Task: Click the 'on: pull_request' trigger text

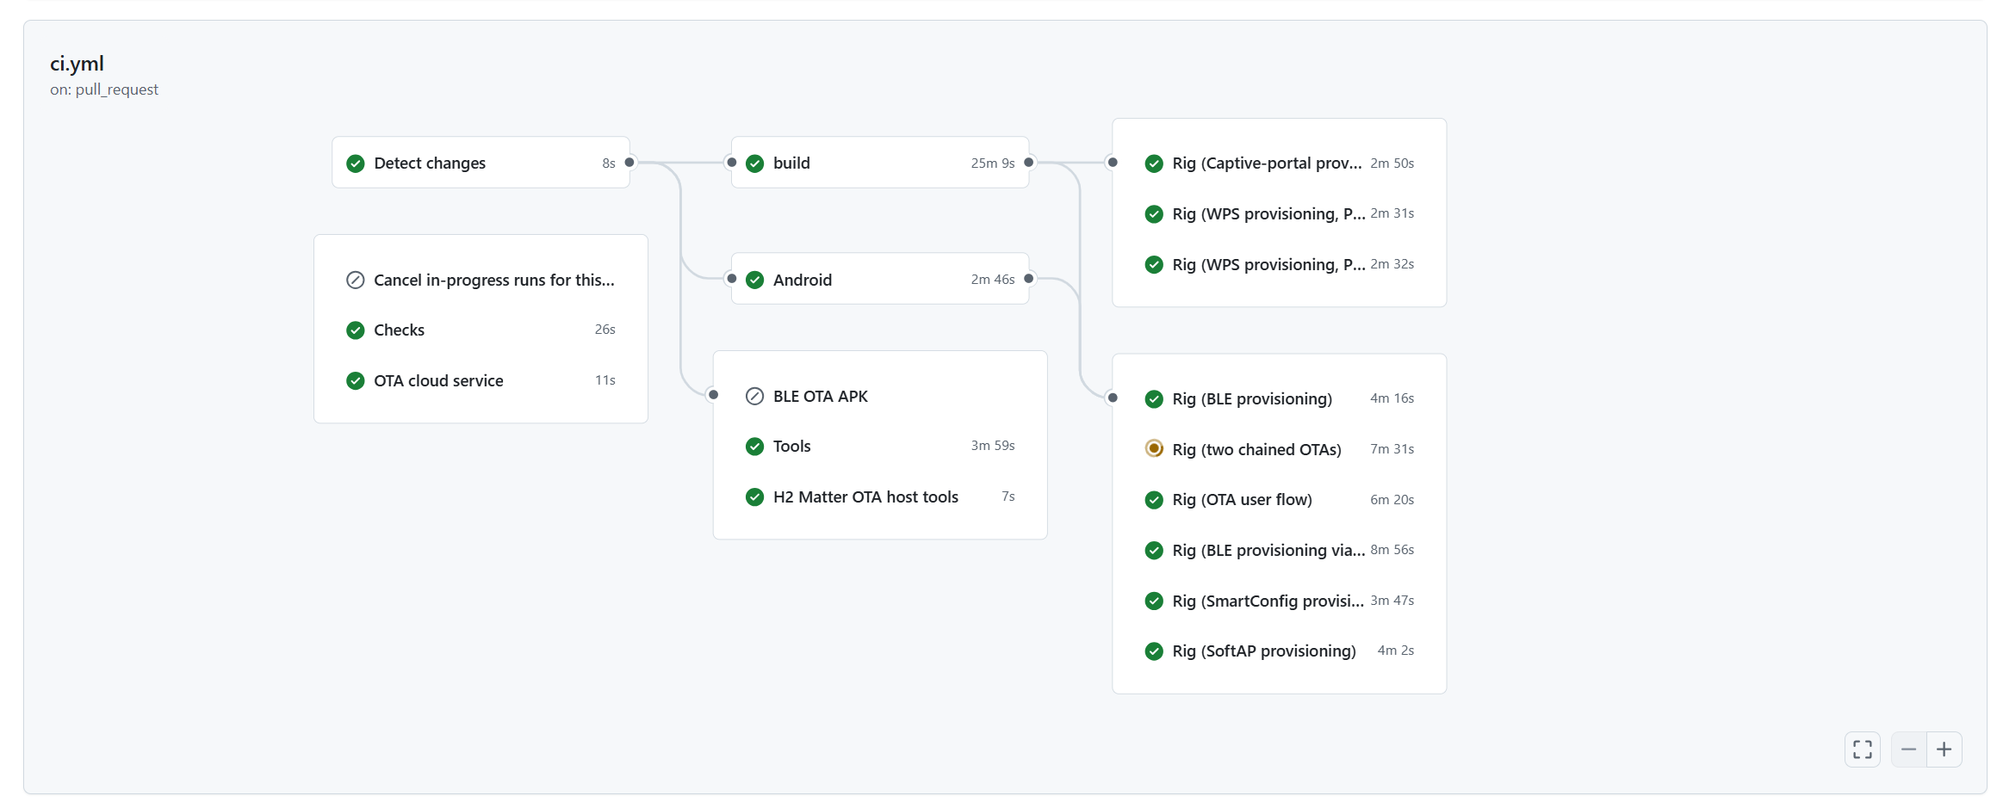Action: click(x=104, y=89)
